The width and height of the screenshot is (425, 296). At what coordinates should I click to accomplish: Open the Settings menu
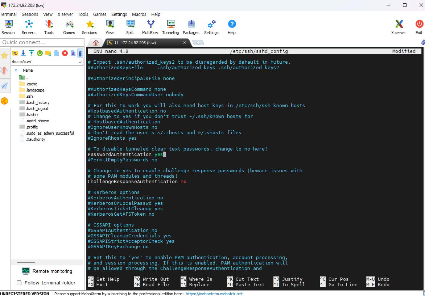point(119,14)
